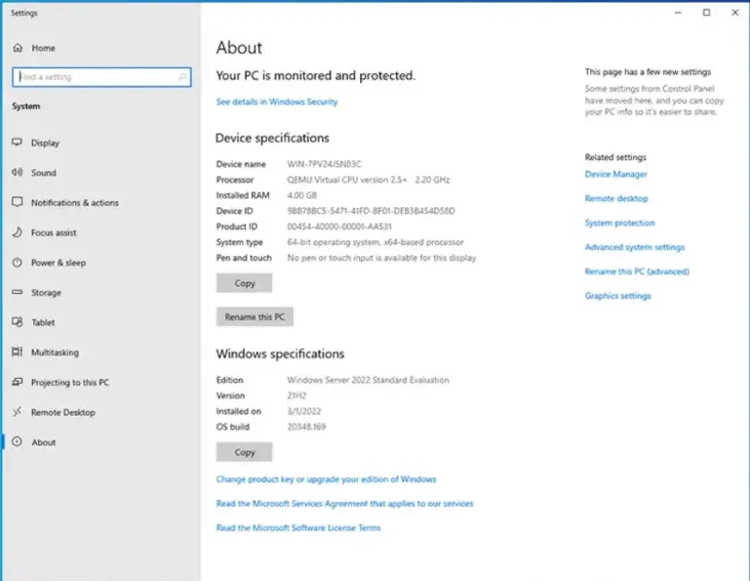This screenshot has width=750, height=581.
Task: Click the About info icon
Action: [x=18, y=442]
